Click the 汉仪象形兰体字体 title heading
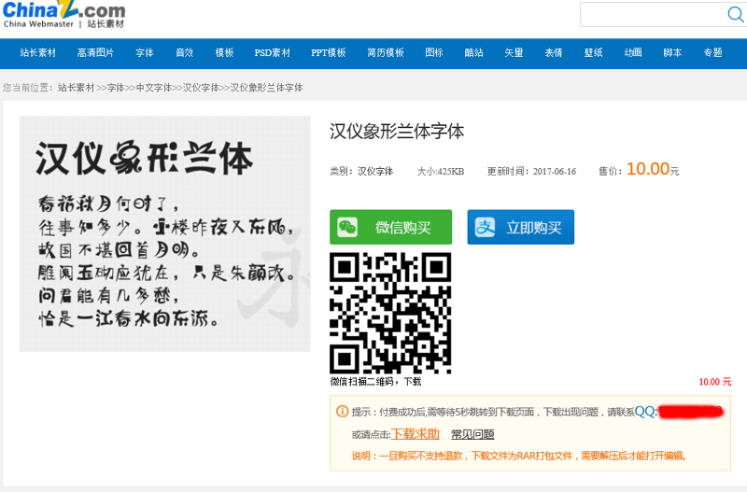This screenshot has width=747, height=492. (397, 132)
